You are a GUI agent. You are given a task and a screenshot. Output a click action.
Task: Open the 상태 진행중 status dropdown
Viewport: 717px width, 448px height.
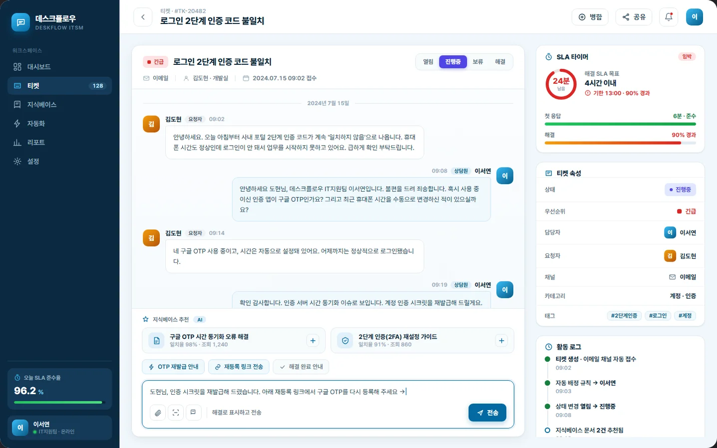680,190
